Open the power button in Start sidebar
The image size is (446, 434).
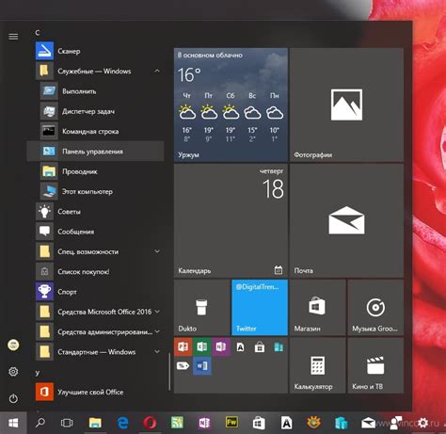(13, 398)
